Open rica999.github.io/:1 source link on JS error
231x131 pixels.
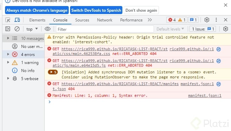coord(191,61)
